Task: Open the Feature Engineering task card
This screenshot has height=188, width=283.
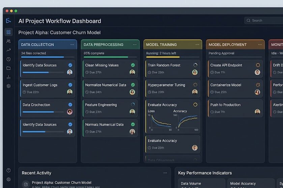Action: [x=110, y=108]
